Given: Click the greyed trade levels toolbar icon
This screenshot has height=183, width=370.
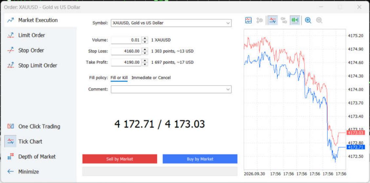Looking at the screenshot, I should 260,20.
